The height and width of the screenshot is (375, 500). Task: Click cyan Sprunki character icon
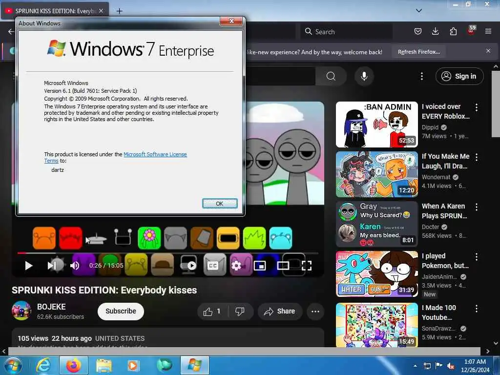tap(281, 238)
